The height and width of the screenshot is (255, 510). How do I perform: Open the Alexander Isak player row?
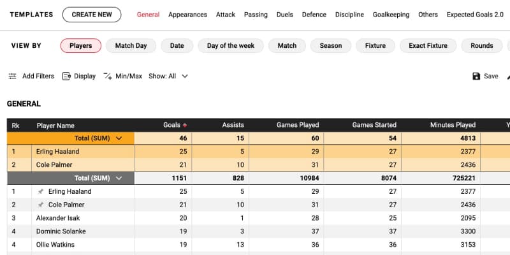point(64,218)
